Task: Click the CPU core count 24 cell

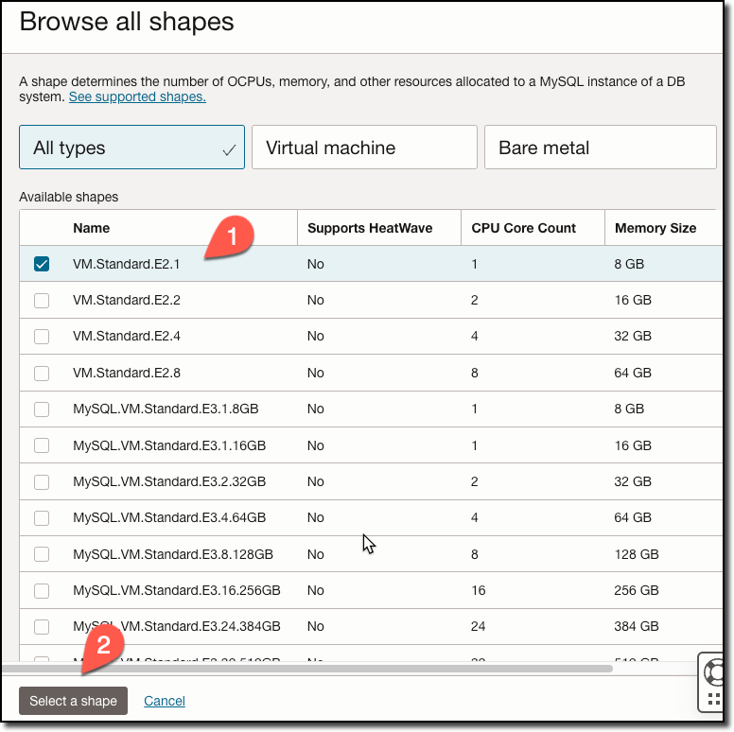Action: [x=478, y=627]
